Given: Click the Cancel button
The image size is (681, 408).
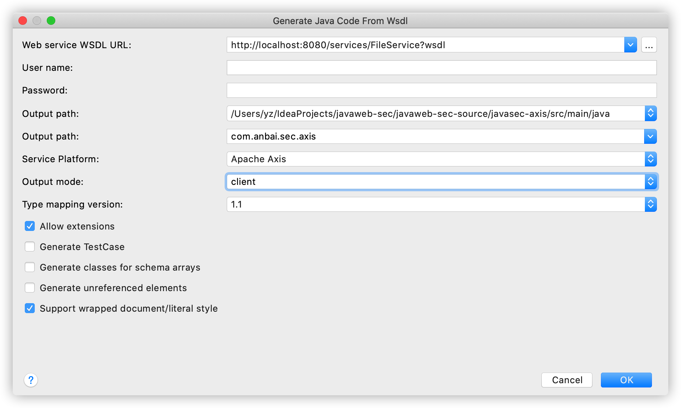Looking at the screenshot, I should coord(567,380).
